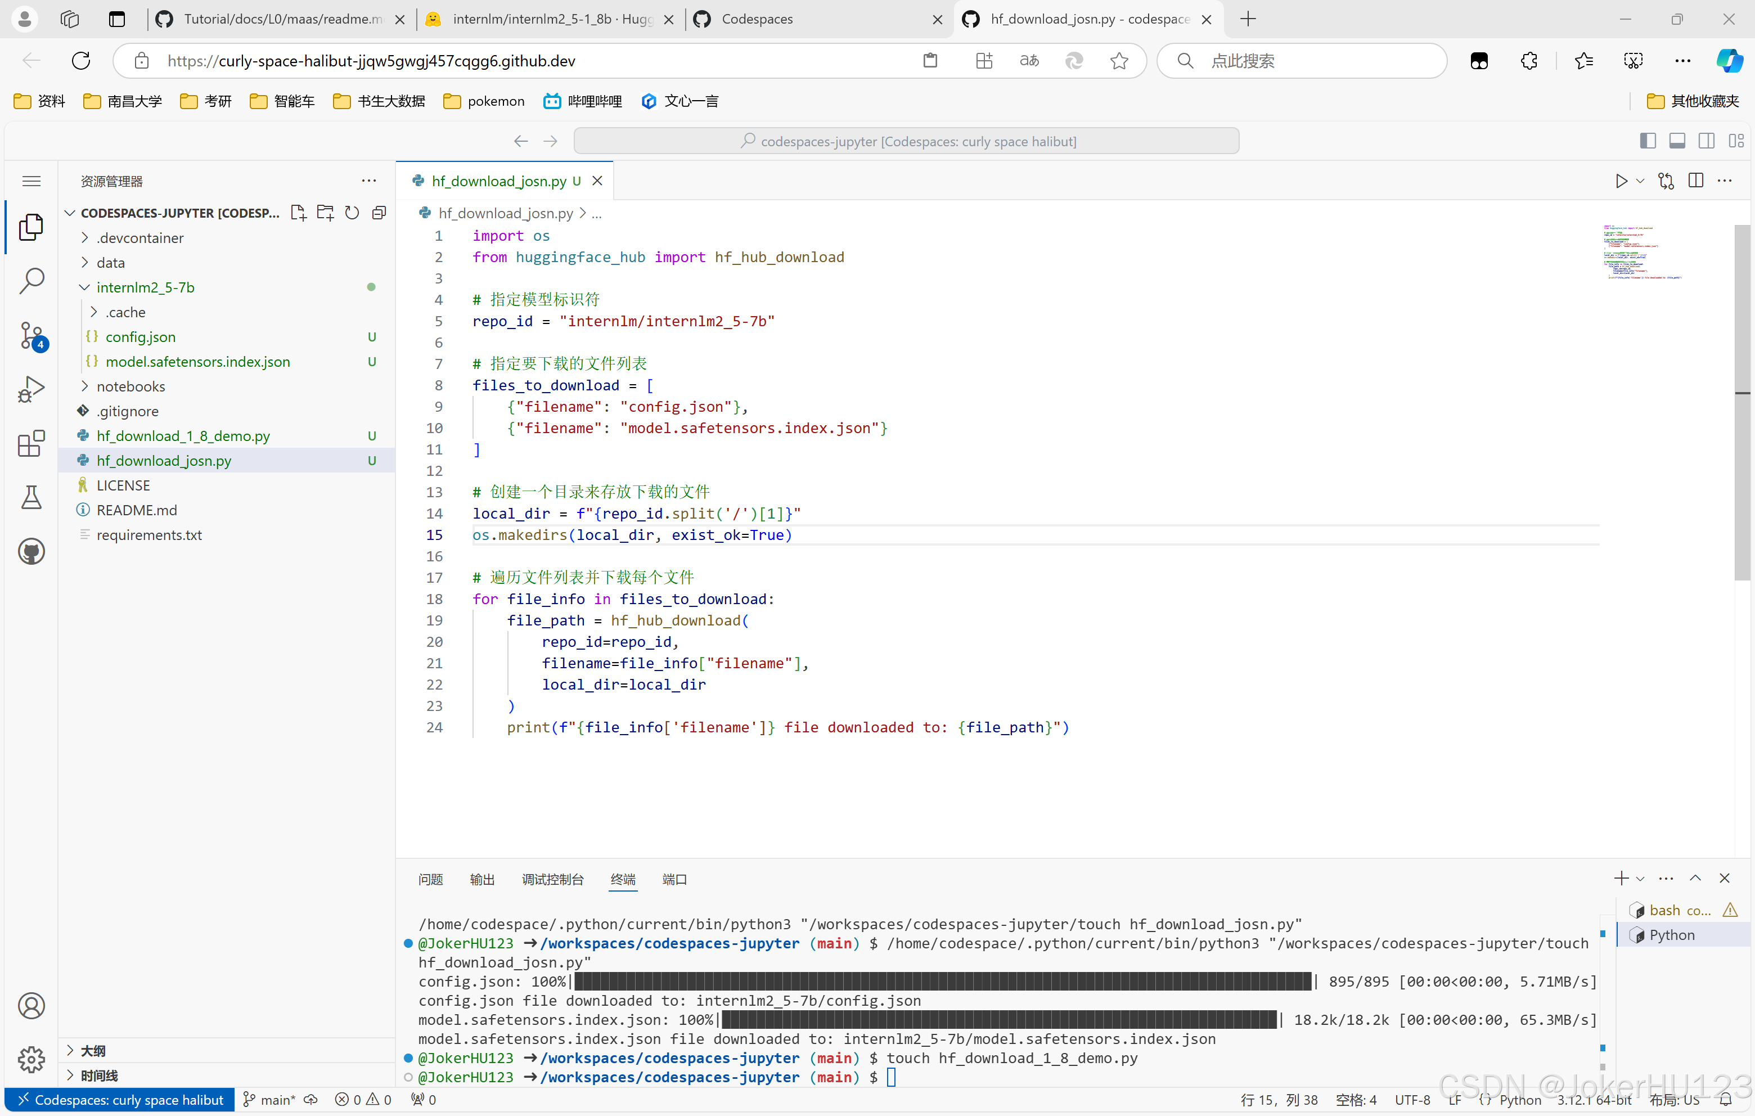The image size is (1755, 1116).
Task: Switch to the 调试控制台 panel tab
Action: tap(552, 879)
